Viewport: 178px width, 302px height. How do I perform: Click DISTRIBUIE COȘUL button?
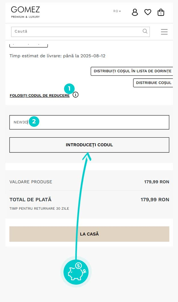click(x=153, y=83)
